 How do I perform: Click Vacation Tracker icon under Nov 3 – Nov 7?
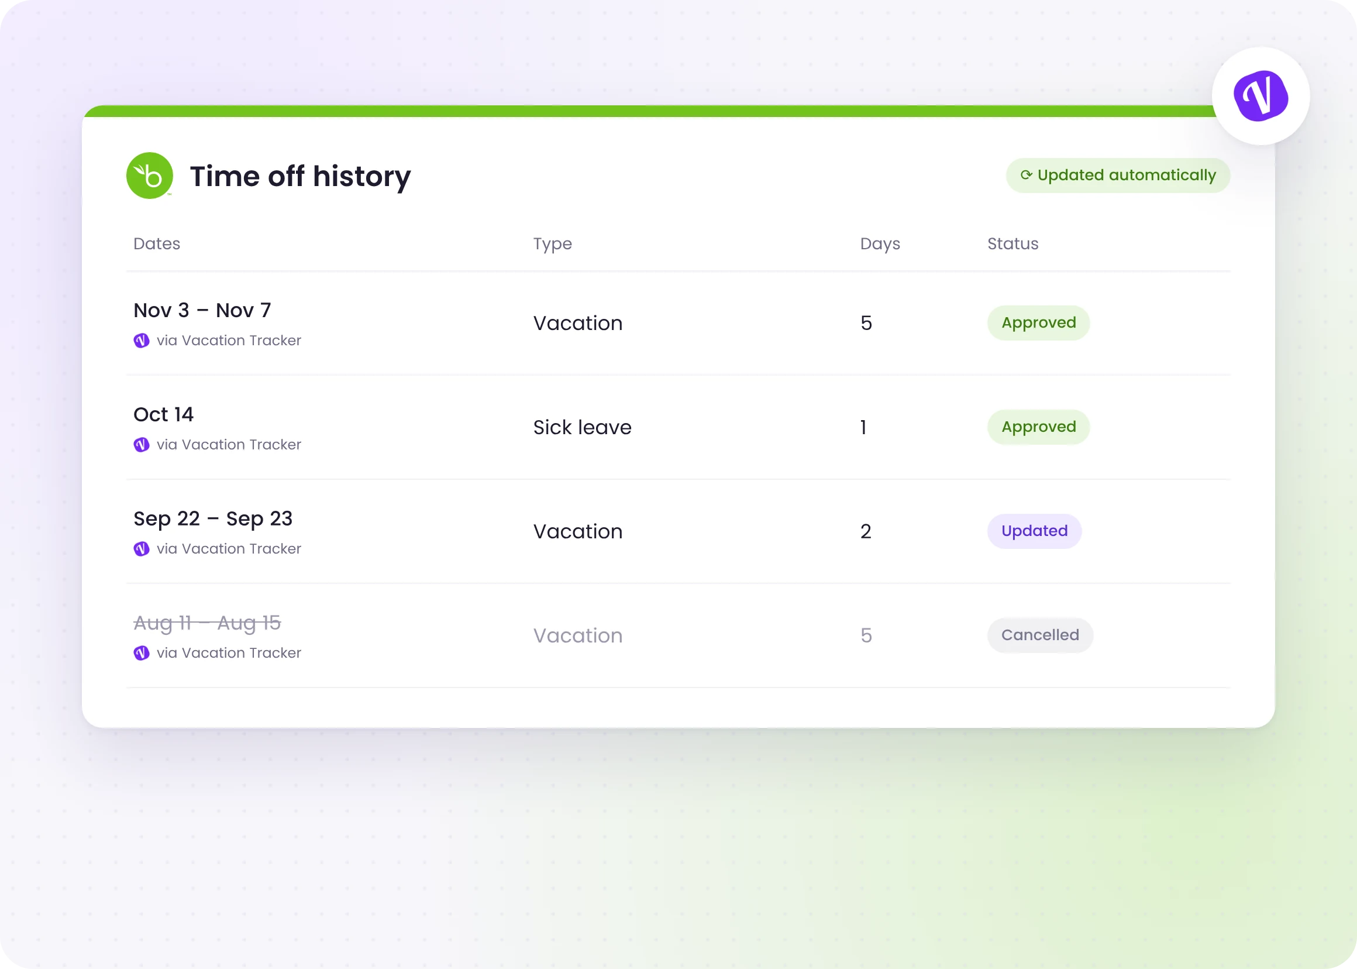[x=142, y=340]
